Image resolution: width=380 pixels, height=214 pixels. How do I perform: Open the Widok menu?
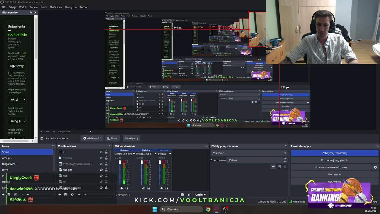(23, 7)
